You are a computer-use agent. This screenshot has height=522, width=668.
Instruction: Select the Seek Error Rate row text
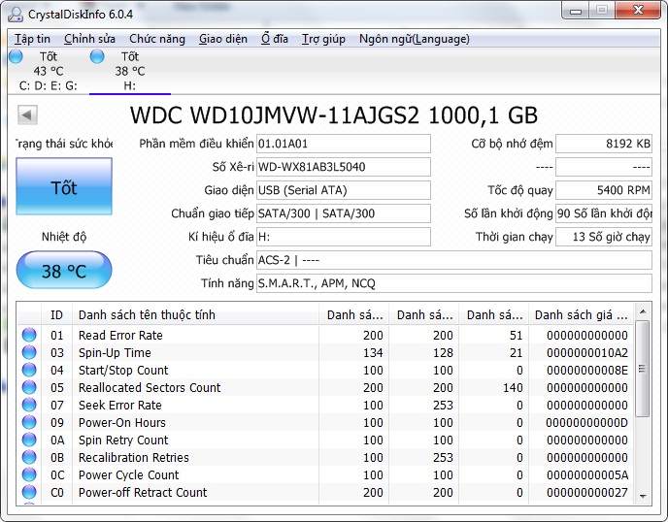tap(120, 406)
